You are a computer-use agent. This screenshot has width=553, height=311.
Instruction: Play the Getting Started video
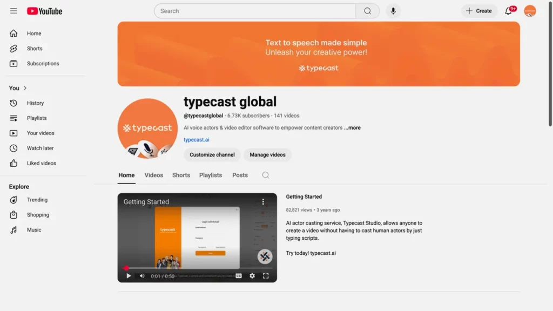point(129,276)
